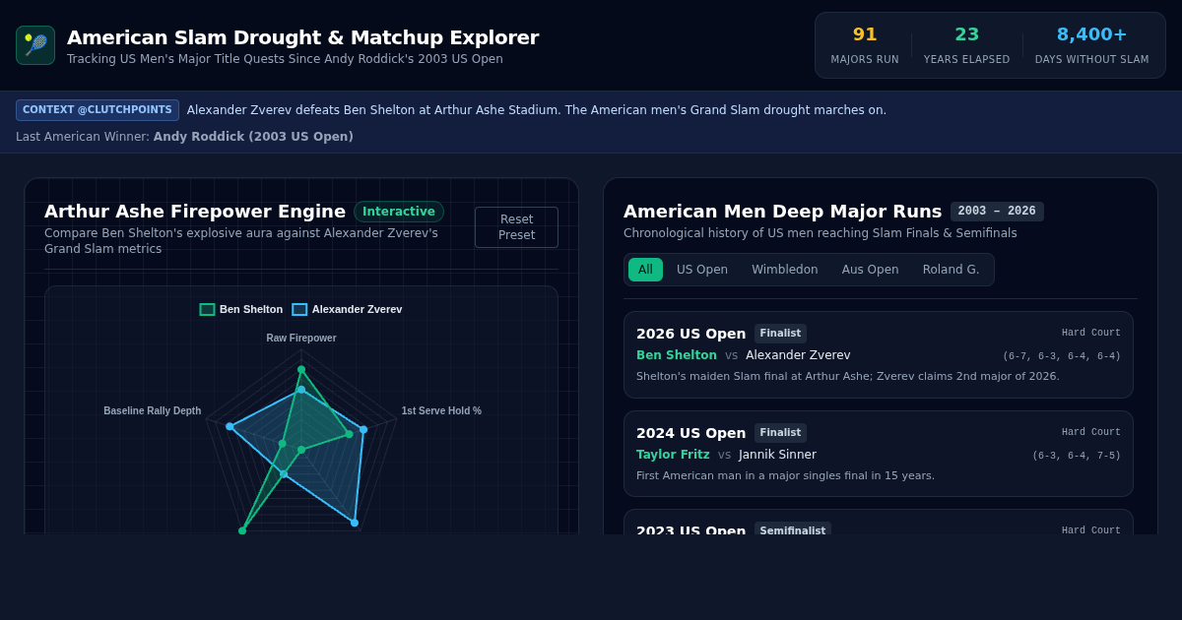Switch to the Roland G. filter tab
Screen dimensions: 1182x620
click(951, 270)
